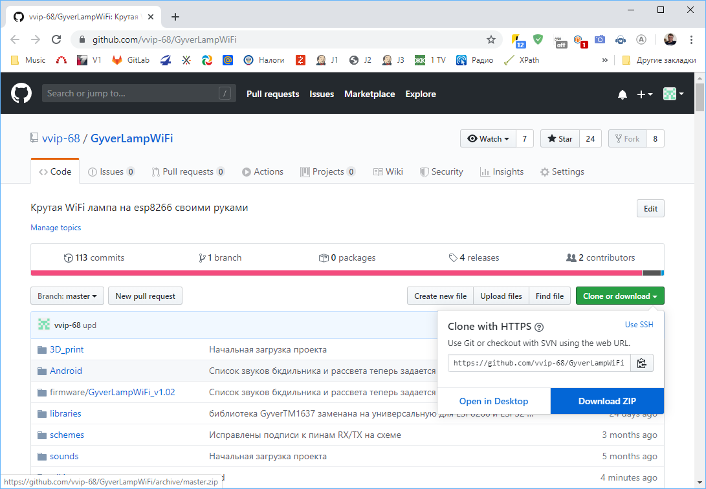View the 2 contributors link
The image size is (706, 489).
pos(601,258)
